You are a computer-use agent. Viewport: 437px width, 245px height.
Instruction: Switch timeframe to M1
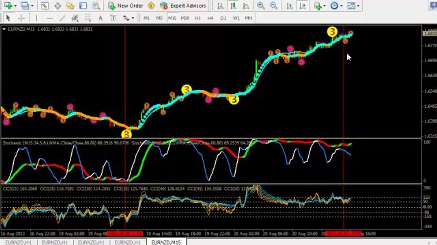pyautogui.click(x=146, y=18)
